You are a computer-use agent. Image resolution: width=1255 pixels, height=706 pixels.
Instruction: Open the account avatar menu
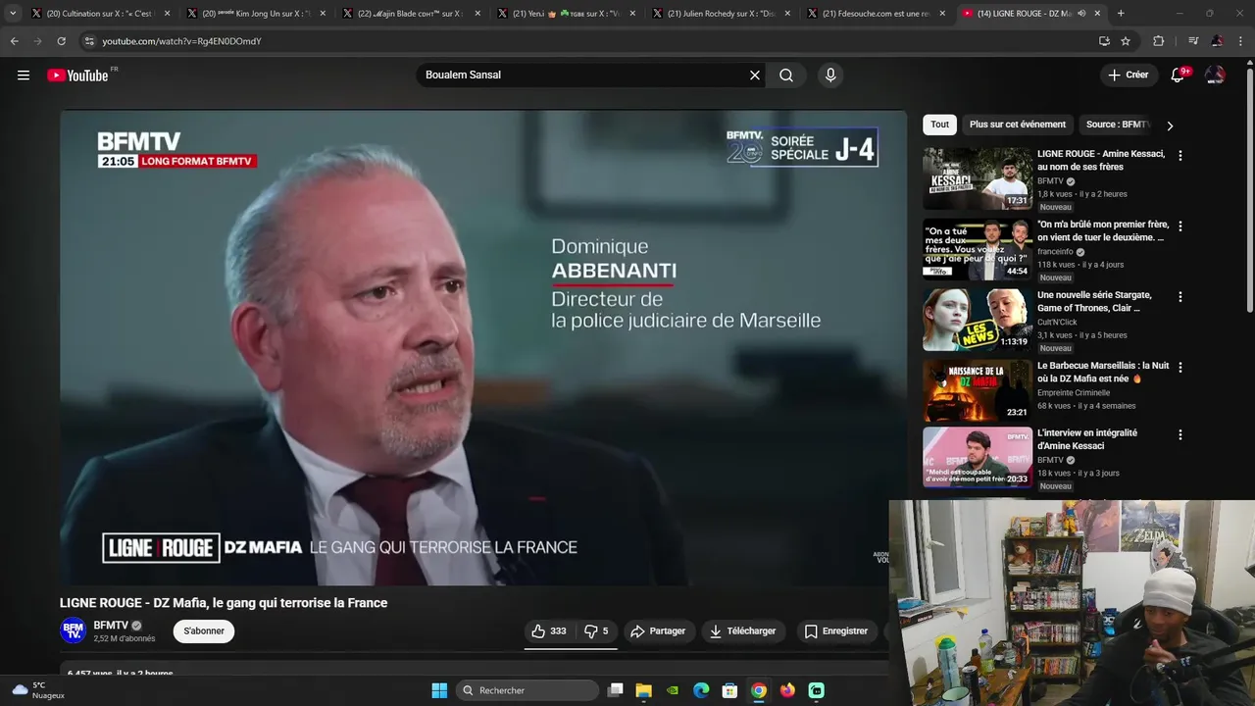(x=1215, y=76)
